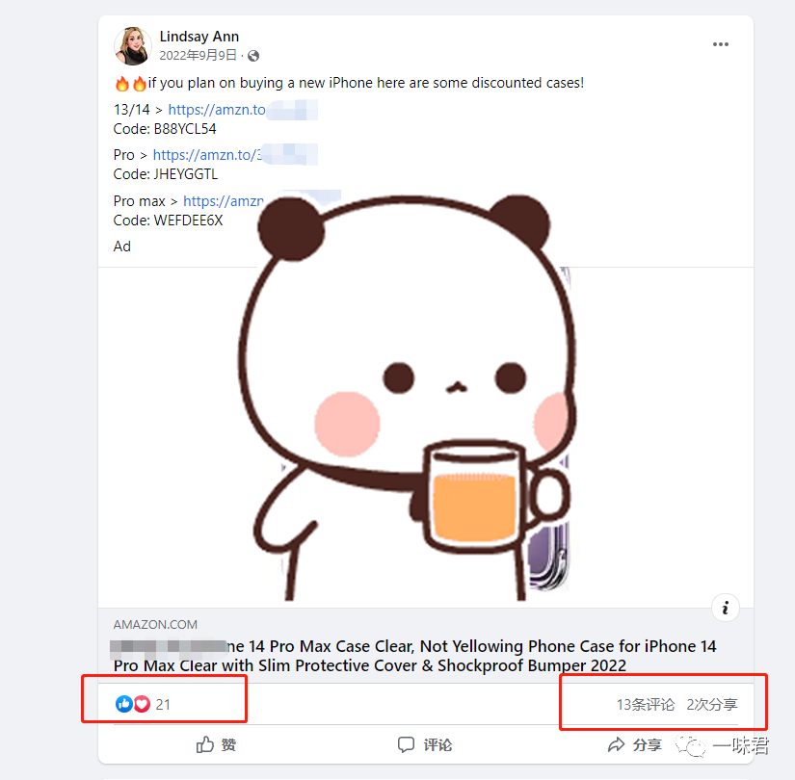Click the blue like reaction icon
This screenshot has width=795, height=780.
click(x=123, y=704)
